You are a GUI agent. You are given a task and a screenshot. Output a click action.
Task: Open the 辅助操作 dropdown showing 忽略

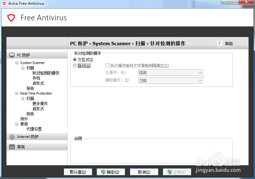coord(170,80)
